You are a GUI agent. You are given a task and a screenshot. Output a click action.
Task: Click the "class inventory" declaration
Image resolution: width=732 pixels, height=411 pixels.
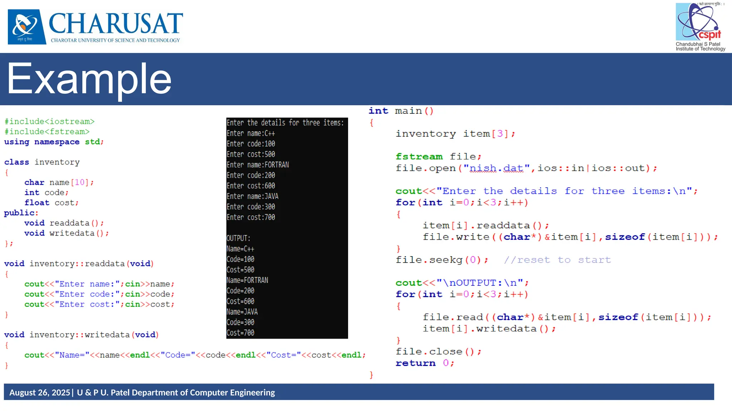(x=42, y=162)
